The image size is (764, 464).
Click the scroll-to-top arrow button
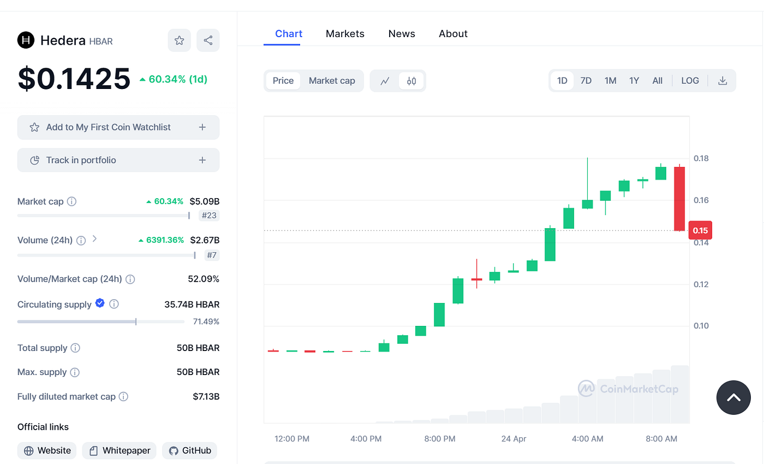tap(733, 398)
